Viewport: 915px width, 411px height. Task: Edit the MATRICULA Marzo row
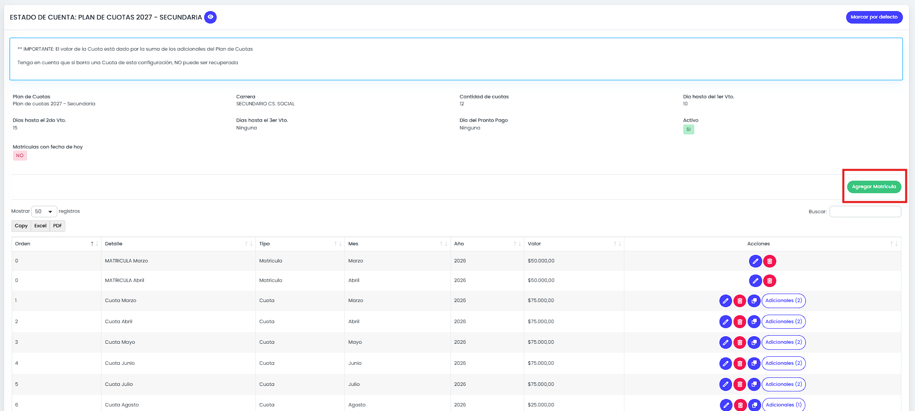click(755, 261)
